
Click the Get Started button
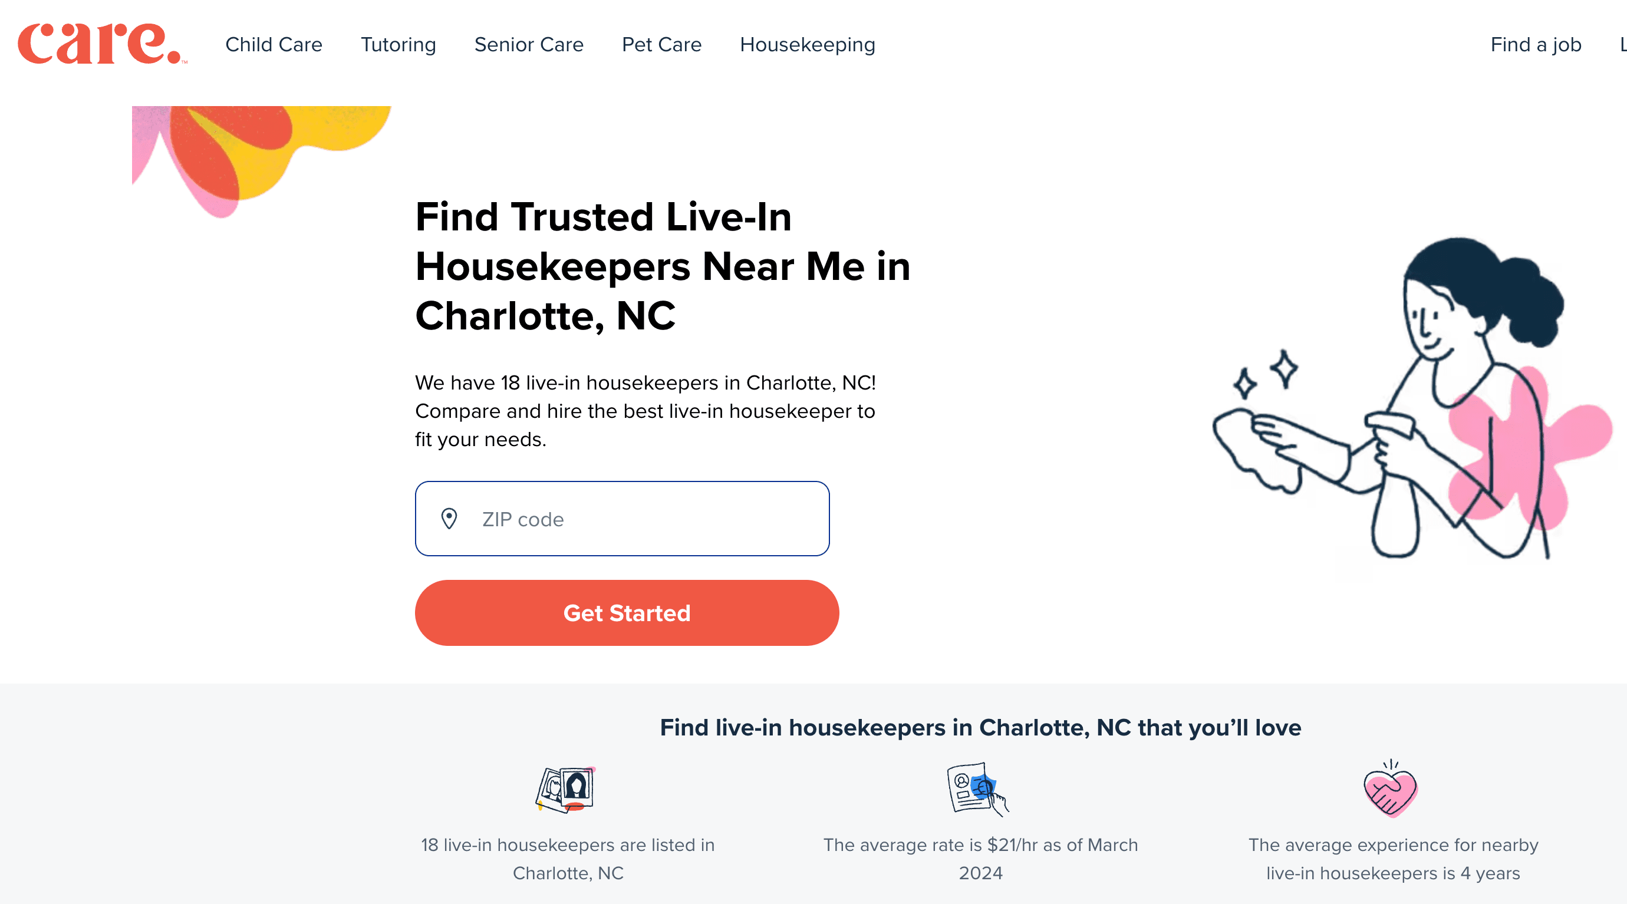627,612
